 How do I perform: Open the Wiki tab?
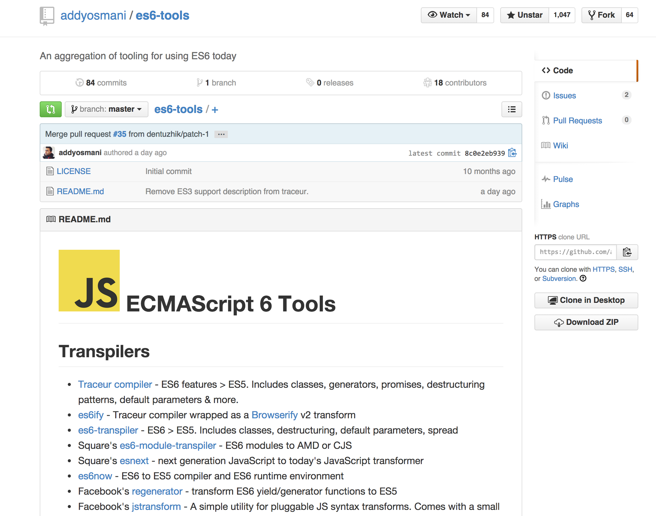click(560, 146)
